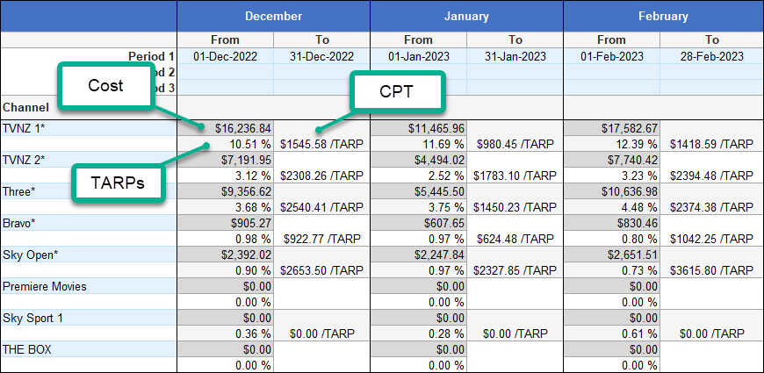This screenshot has width=764, height=373.
Task: Select the Sky Open* channel row
Action: point(88,255)
